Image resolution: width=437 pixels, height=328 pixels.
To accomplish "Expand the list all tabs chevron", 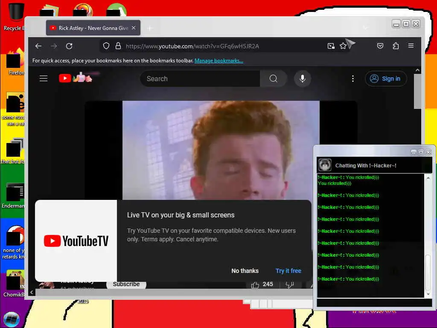I will click(365, 28).
